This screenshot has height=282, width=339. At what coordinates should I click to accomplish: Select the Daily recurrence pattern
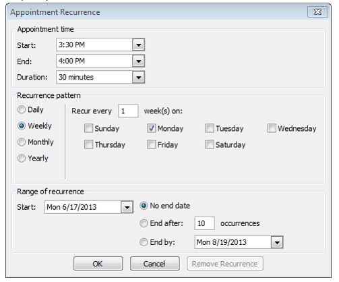22,110
